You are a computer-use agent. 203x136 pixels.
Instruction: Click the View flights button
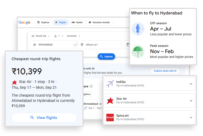(x=44, y=118)
